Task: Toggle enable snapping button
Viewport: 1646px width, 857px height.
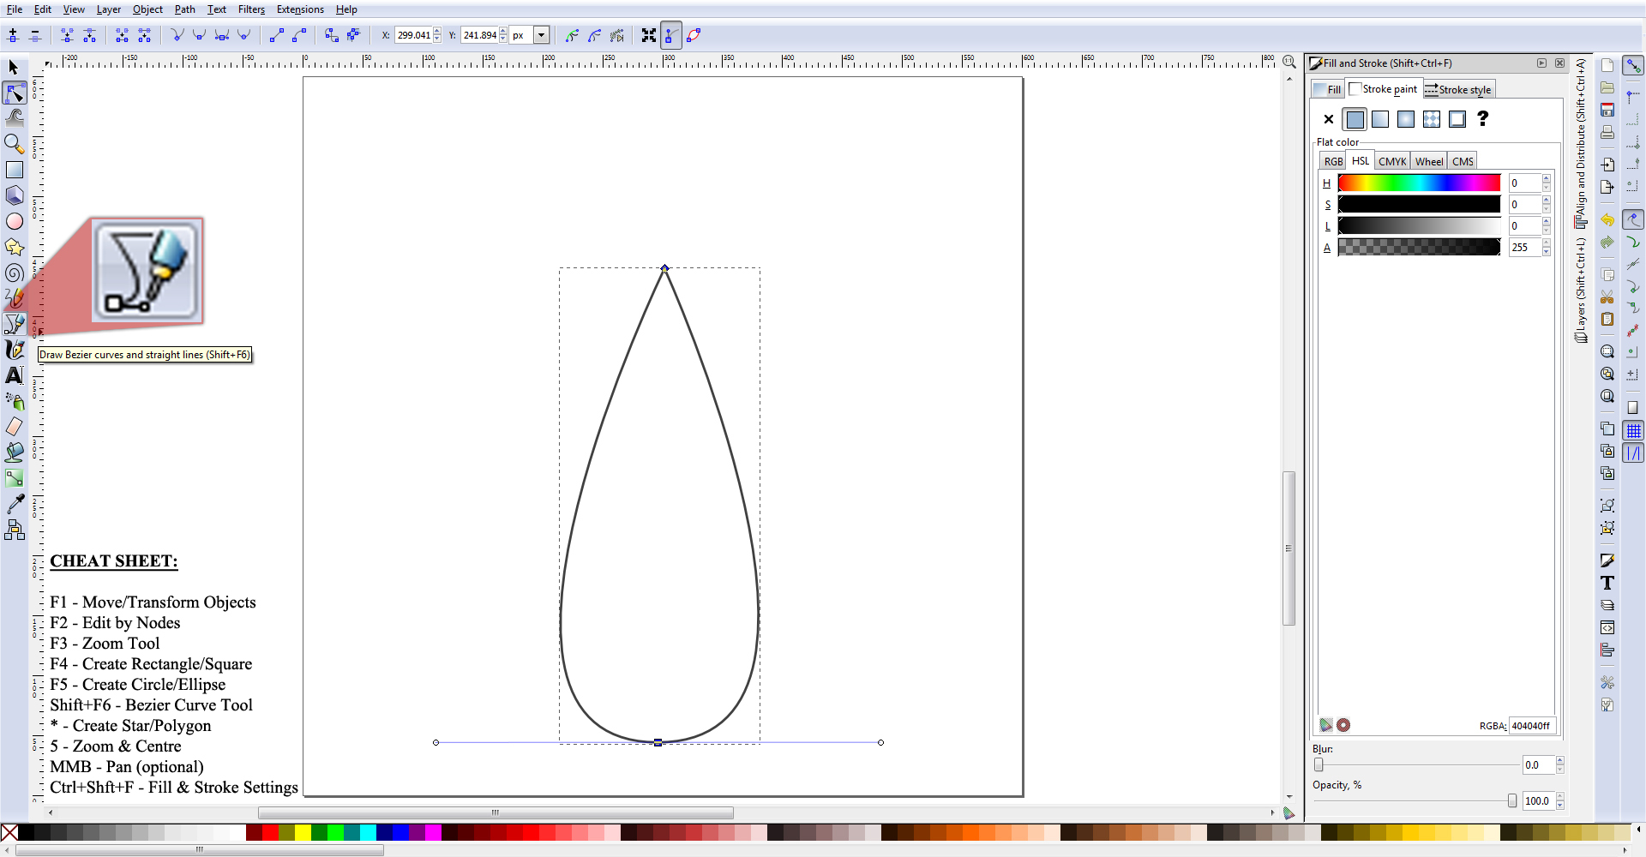Action: pyautogui.click(x=1634, y=65)
